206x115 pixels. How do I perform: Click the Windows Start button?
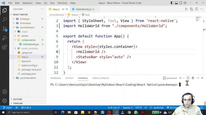pyautogui.click(x=3, y=112)
